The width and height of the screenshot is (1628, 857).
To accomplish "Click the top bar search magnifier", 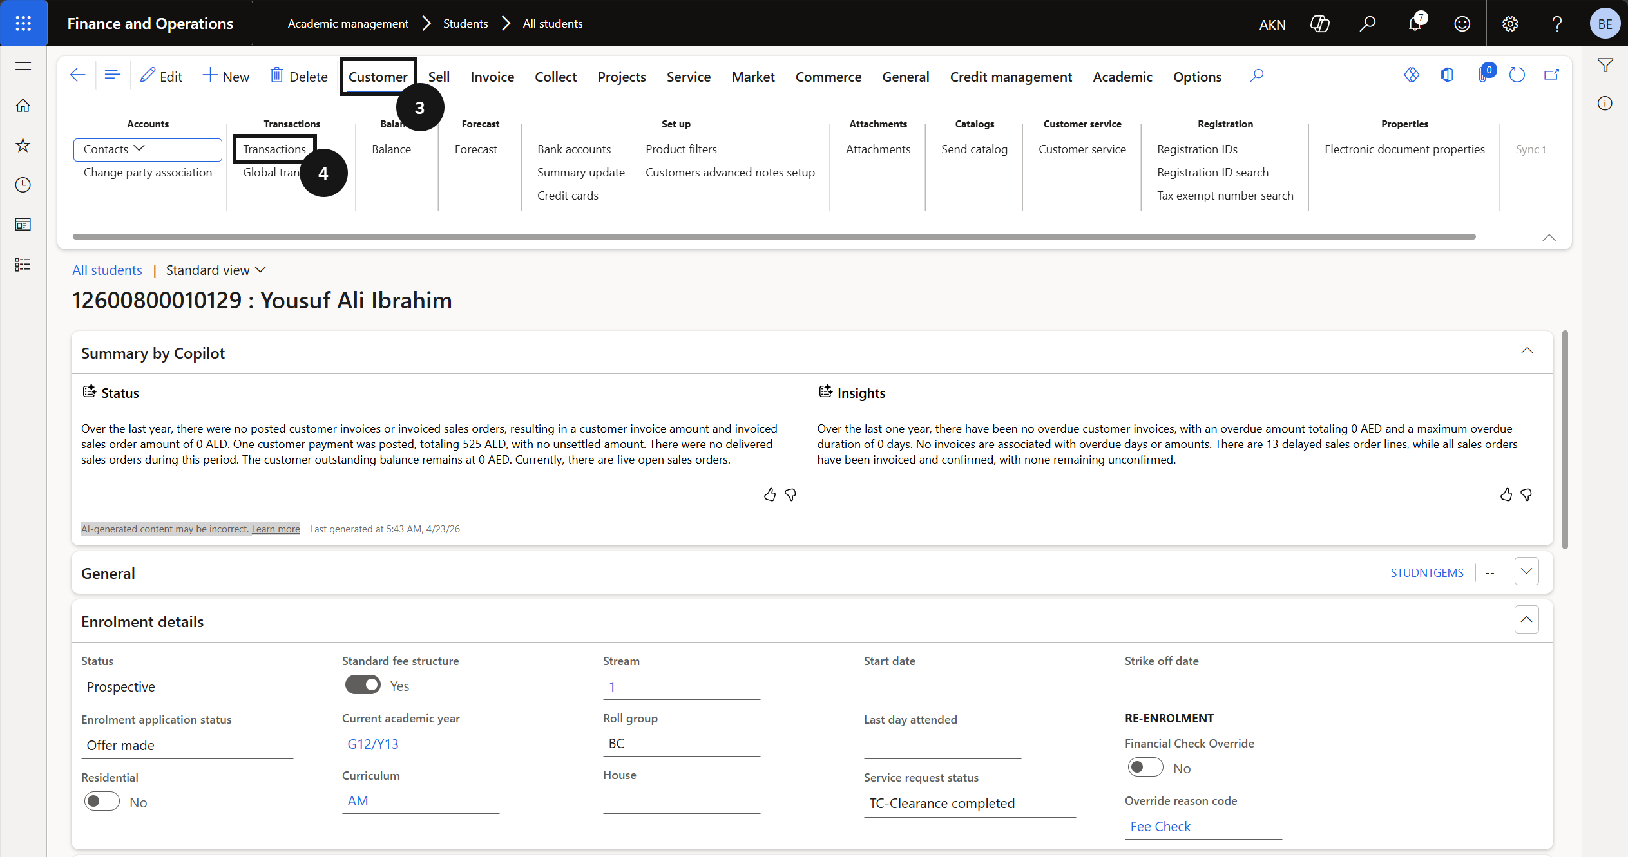I will click(1367, 24).
